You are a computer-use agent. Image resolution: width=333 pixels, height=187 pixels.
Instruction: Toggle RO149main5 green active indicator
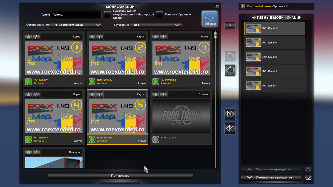[92, 139]
